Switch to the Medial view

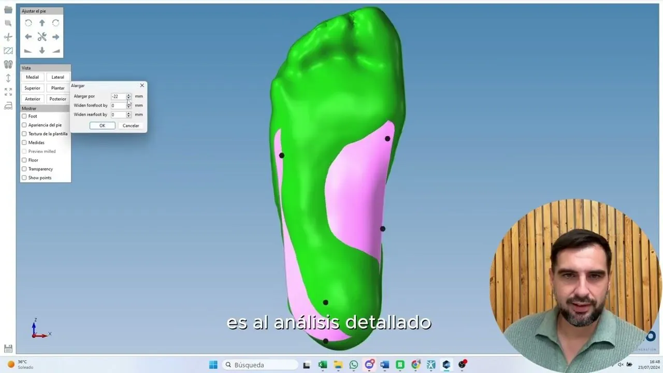coord(32,77)
